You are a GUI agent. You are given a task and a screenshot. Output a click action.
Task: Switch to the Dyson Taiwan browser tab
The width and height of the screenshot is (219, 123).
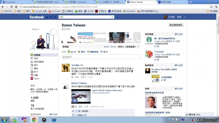point(141,2)
